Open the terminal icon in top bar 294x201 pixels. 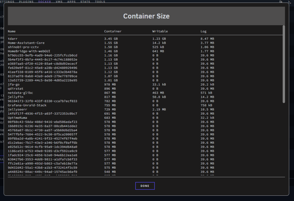290,2
